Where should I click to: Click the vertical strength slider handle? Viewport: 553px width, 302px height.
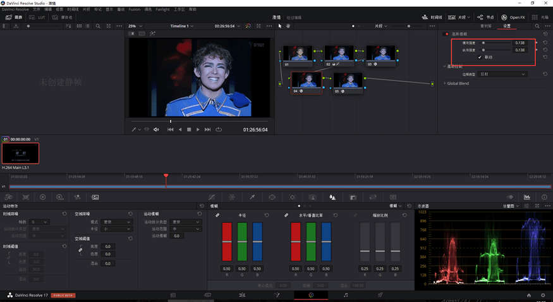click(483, 50)
